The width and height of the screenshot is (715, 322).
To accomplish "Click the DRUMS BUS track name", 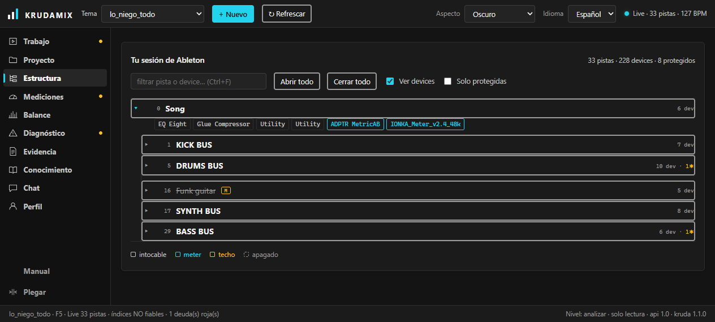I will click(200, 166).
